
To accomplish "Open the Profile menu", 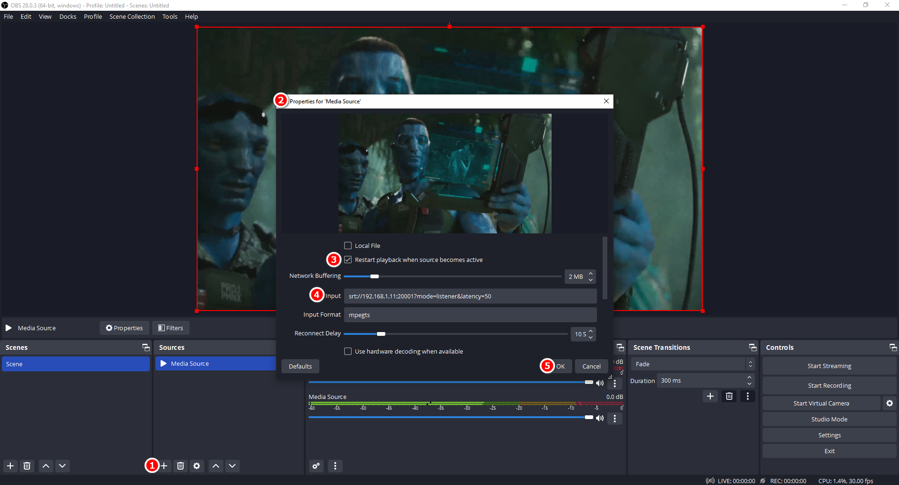I will click(93, 16).
